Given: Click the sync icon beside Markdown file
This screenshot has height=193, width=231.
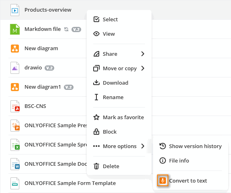Looking at the screenshot, I should tap(66, 29).
